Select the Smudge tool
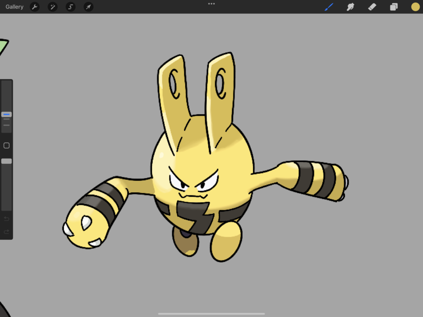The width and height of the screenshot is (423, 317). [350, 7]
